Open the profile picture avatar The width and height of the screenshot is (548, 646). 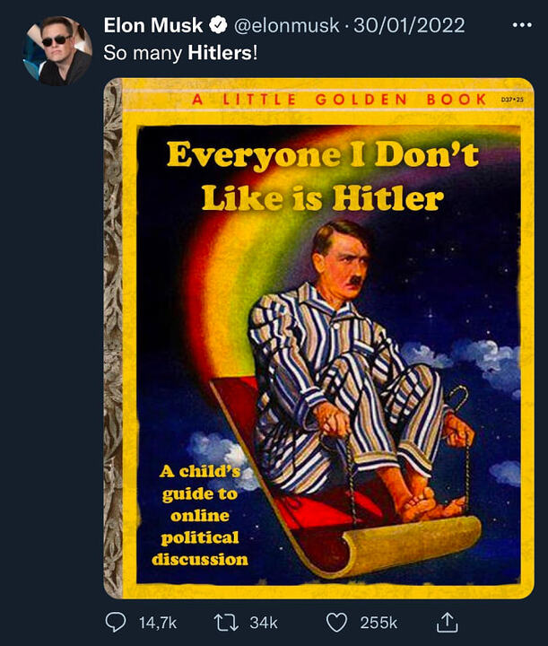click(57, 50)
